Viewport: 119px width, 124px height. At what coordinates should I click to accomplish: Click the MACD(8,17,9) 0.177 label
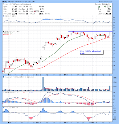pyautogui.click(x=13, y=92)
